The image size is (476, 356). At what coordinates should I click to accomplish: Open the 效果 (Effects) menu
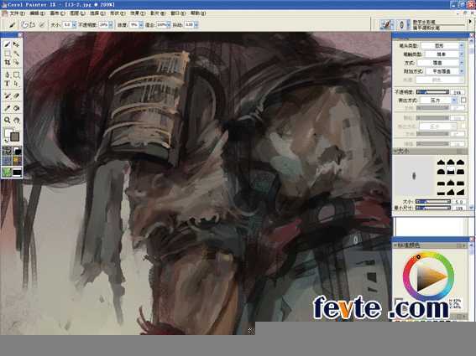(138, 13)
